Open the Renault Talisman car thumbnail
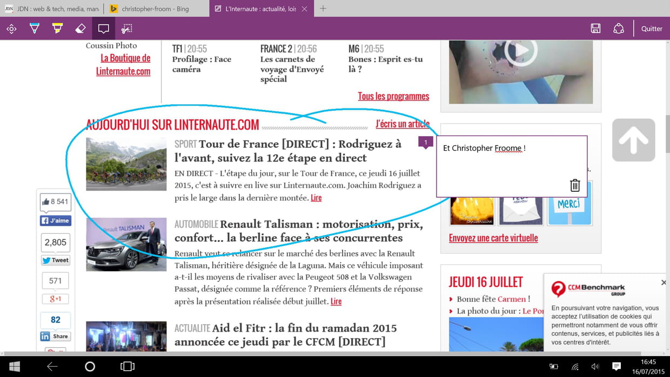 tap(126, 244)
